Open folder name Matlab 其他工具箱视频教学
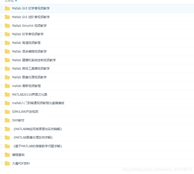This screenshot has height=174, width=194. tap(31, 69)
